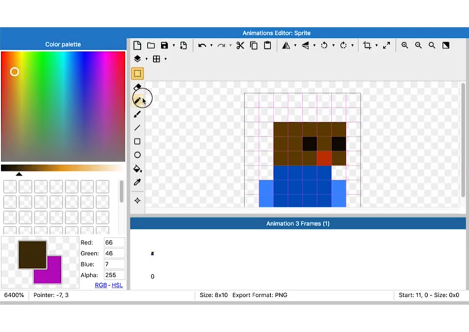Paste from clipboard icon
Screen dimensions: 469x332
(267, 45)
